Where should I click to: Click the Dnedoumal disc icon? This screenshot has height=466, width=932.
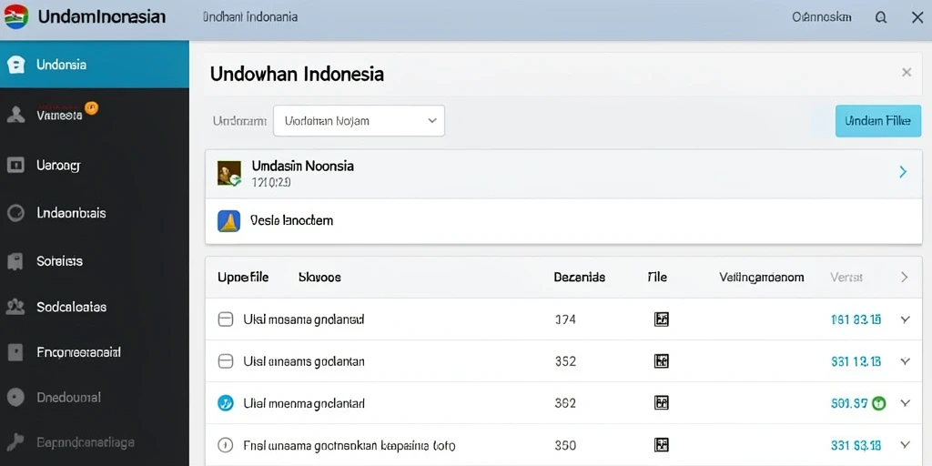click(15, 397)
